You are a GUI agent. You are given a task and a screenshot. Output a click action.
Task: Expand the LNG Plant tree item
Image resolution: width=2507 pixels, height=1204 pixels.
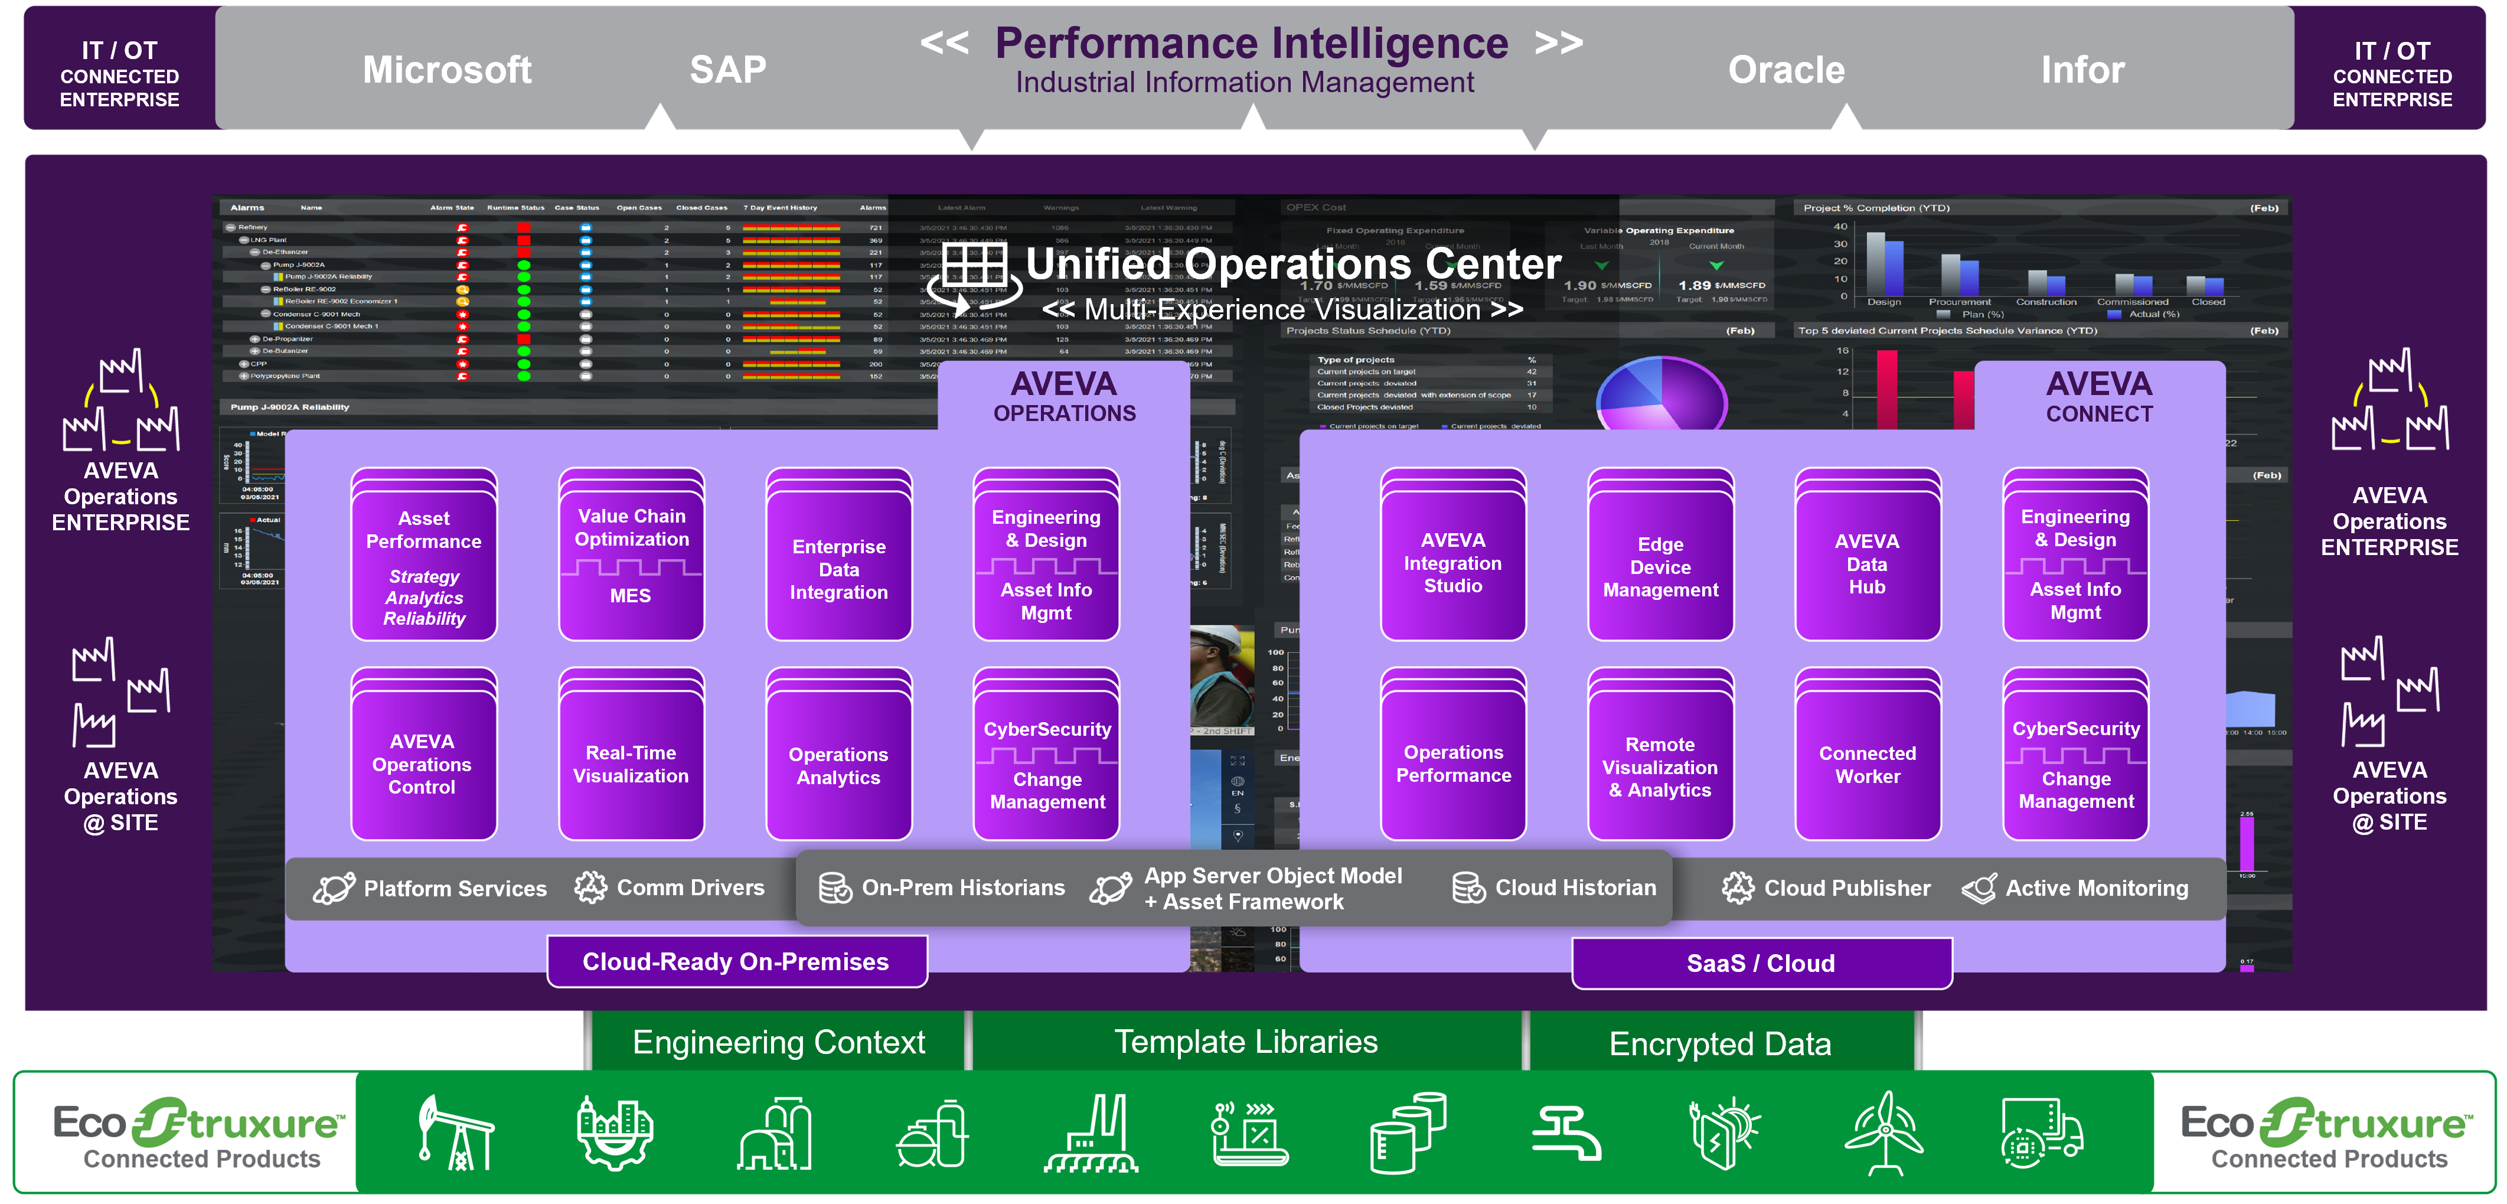click(x=244, y=239)
